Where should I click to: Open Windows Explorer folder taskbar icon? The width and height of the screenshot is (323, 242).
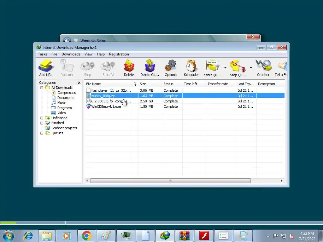pos(47,236)
